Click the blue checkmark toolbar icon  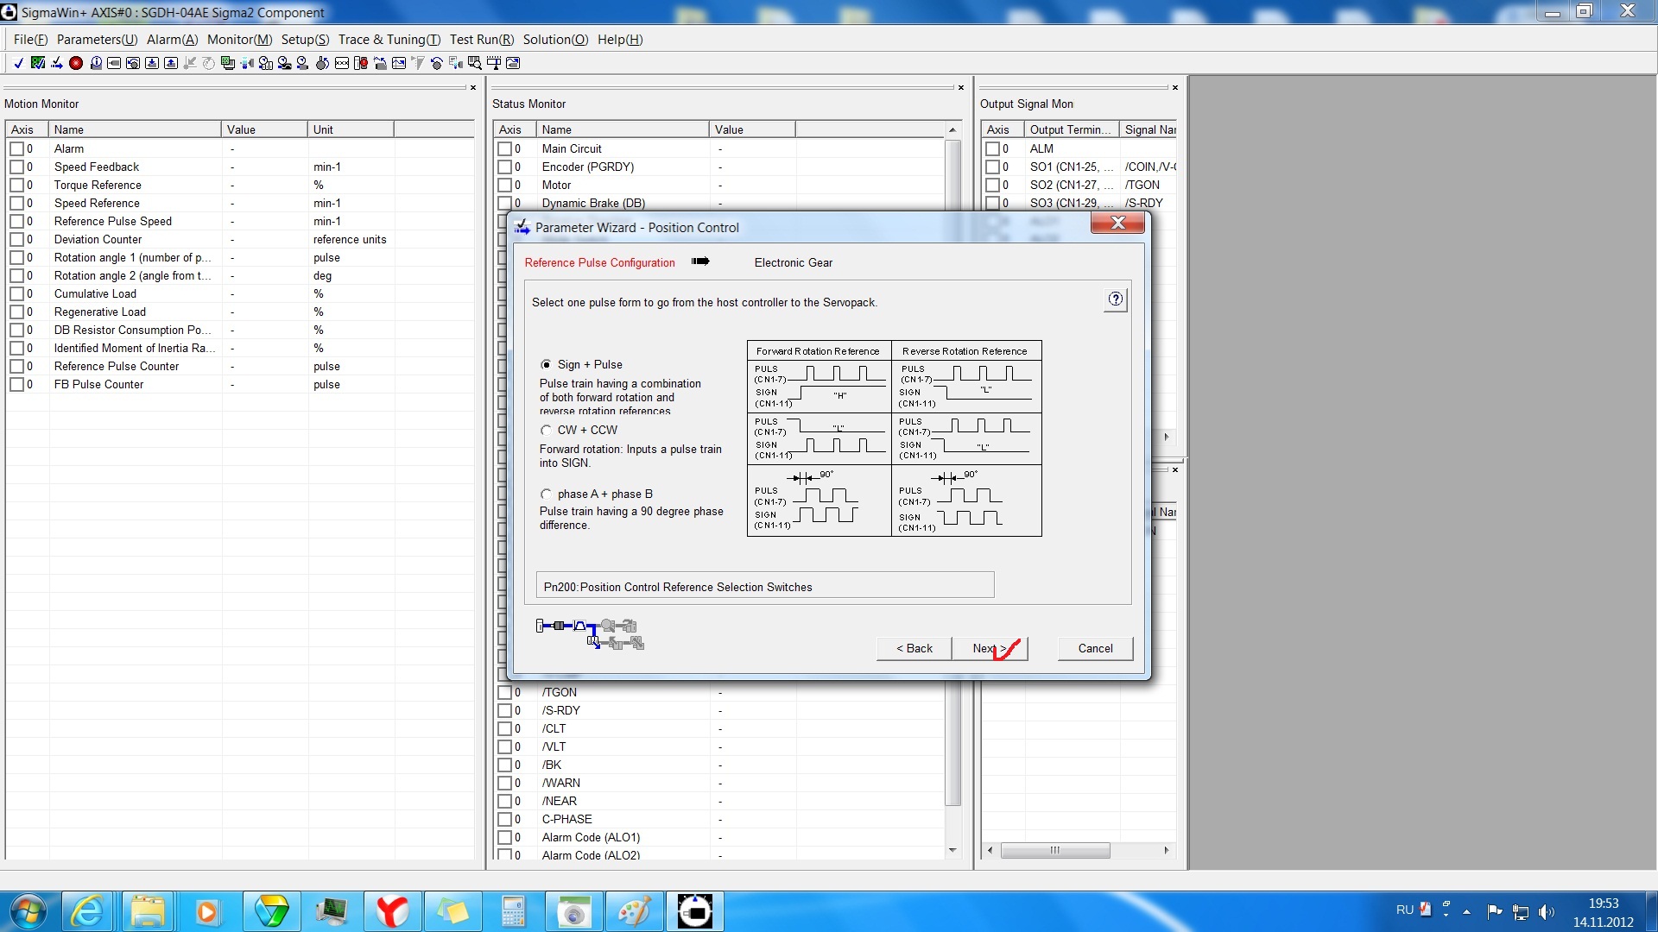point(18,63)
